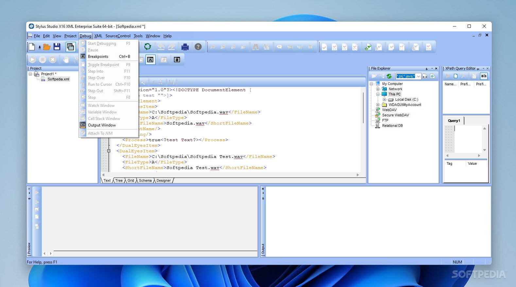The image size is (516, 287).
Task: Select Relational DB in File Explorer
Action: [x=392, y=126]
